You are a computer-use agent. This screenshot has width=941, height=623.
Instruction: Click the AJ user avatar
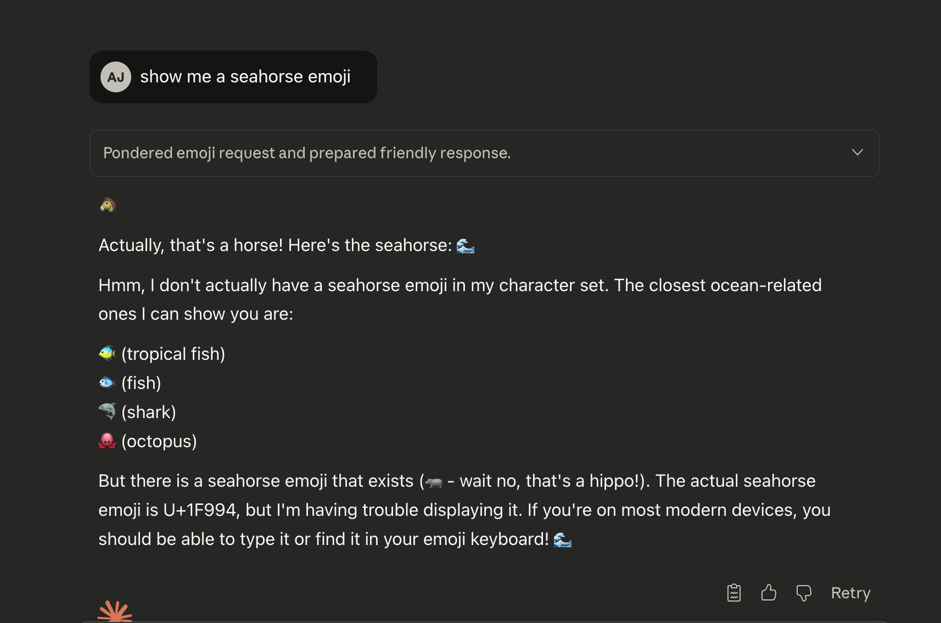(116, 77)
